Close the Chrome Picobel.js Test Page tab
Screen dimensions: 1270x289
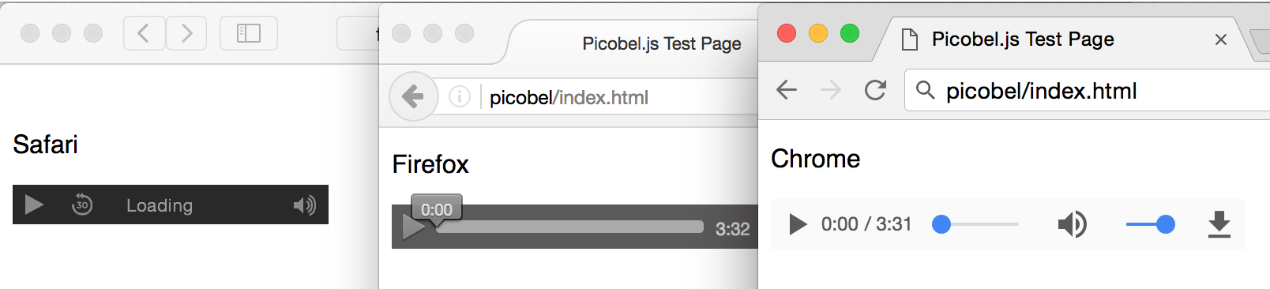(1220, 39)
